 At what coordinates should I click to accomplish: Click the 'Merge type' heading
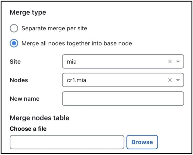tap(28, 13)
